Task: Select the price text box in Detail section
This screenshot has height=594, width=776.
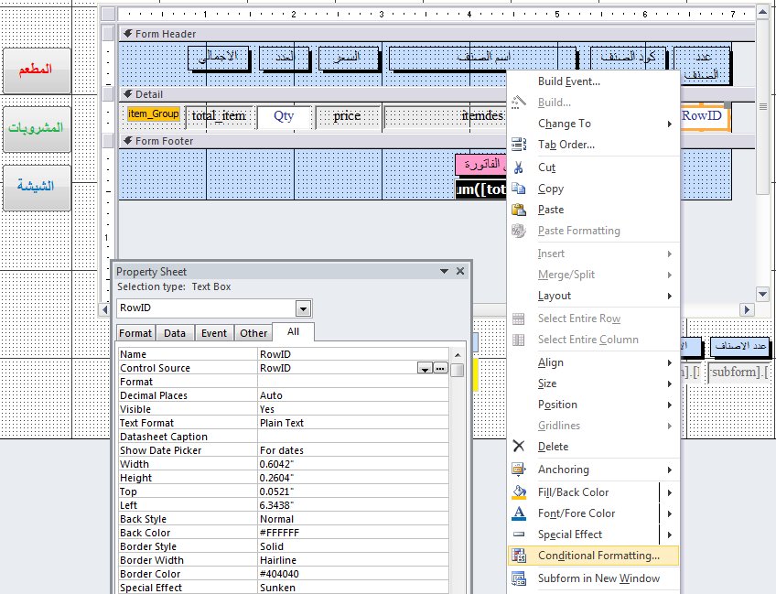Action: [x=348, y=117]
